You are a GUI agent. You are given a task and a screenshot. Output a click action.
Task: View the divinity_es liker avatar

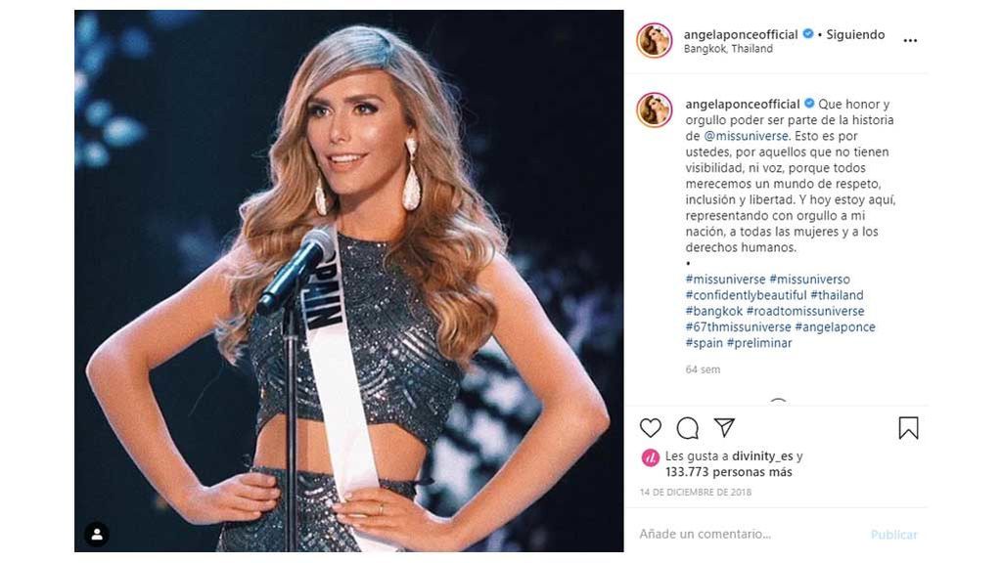click(x=650, y=457)
